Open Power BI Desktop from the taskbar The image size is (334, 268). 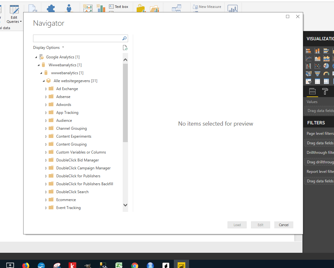(x=181, y=265)
